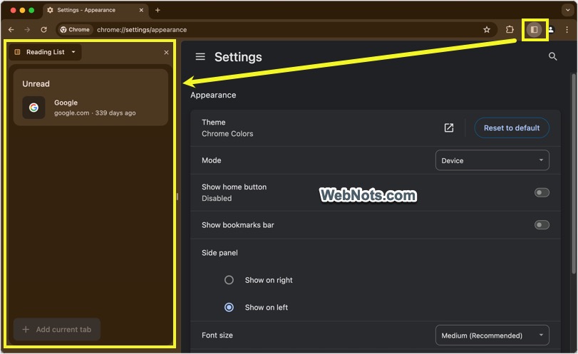Open a new tab with plus button
The image size is (578, 354).
(158, 11)
